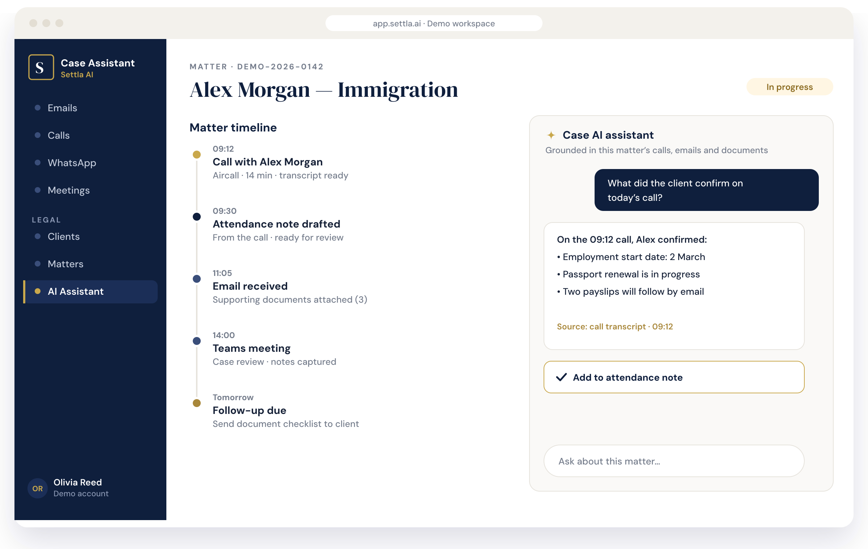
Task: Click the Settla S logo icon
Action: 41,67
